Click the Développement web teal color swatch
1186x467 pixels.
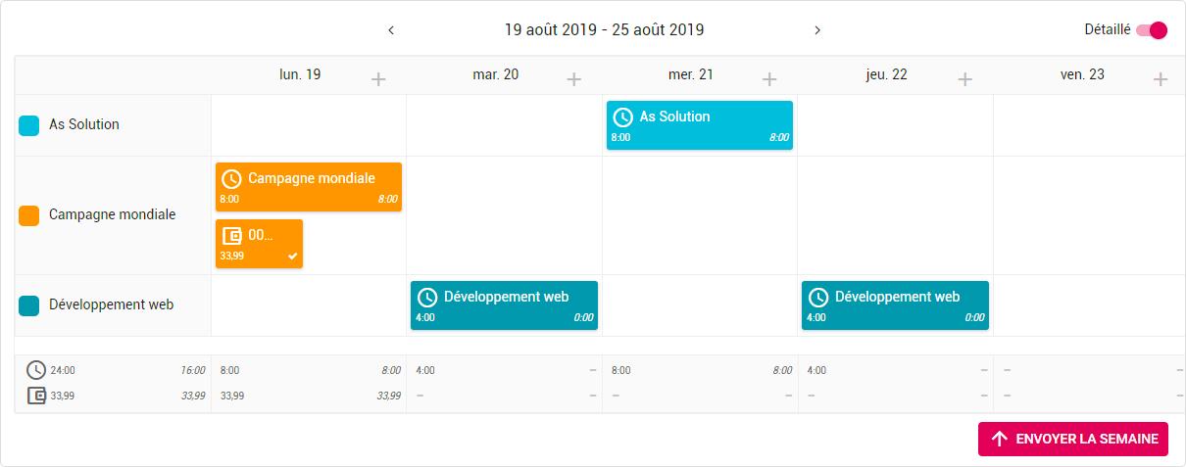pos(29,305)
